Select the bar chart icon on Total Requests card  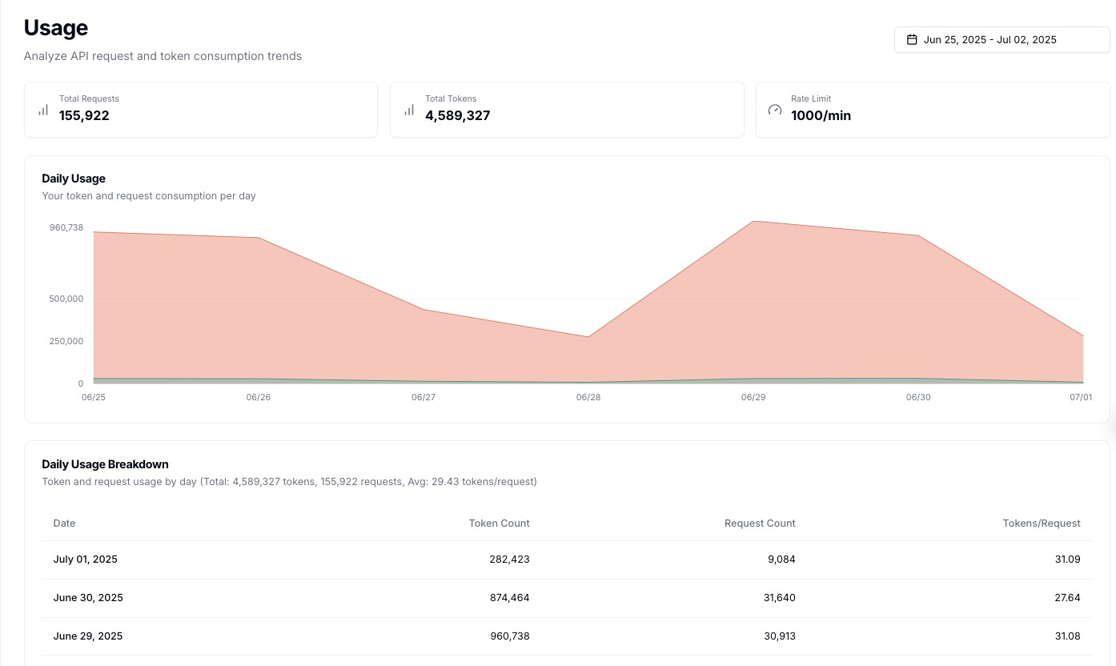[x=43, y=110]
